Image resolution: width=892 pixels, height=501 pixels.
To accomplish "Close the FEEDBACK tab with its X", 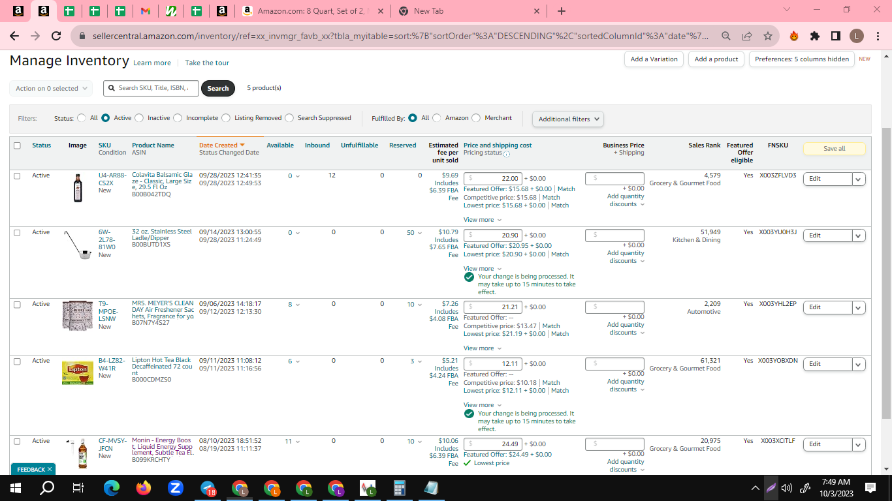I will coord(50,469).
